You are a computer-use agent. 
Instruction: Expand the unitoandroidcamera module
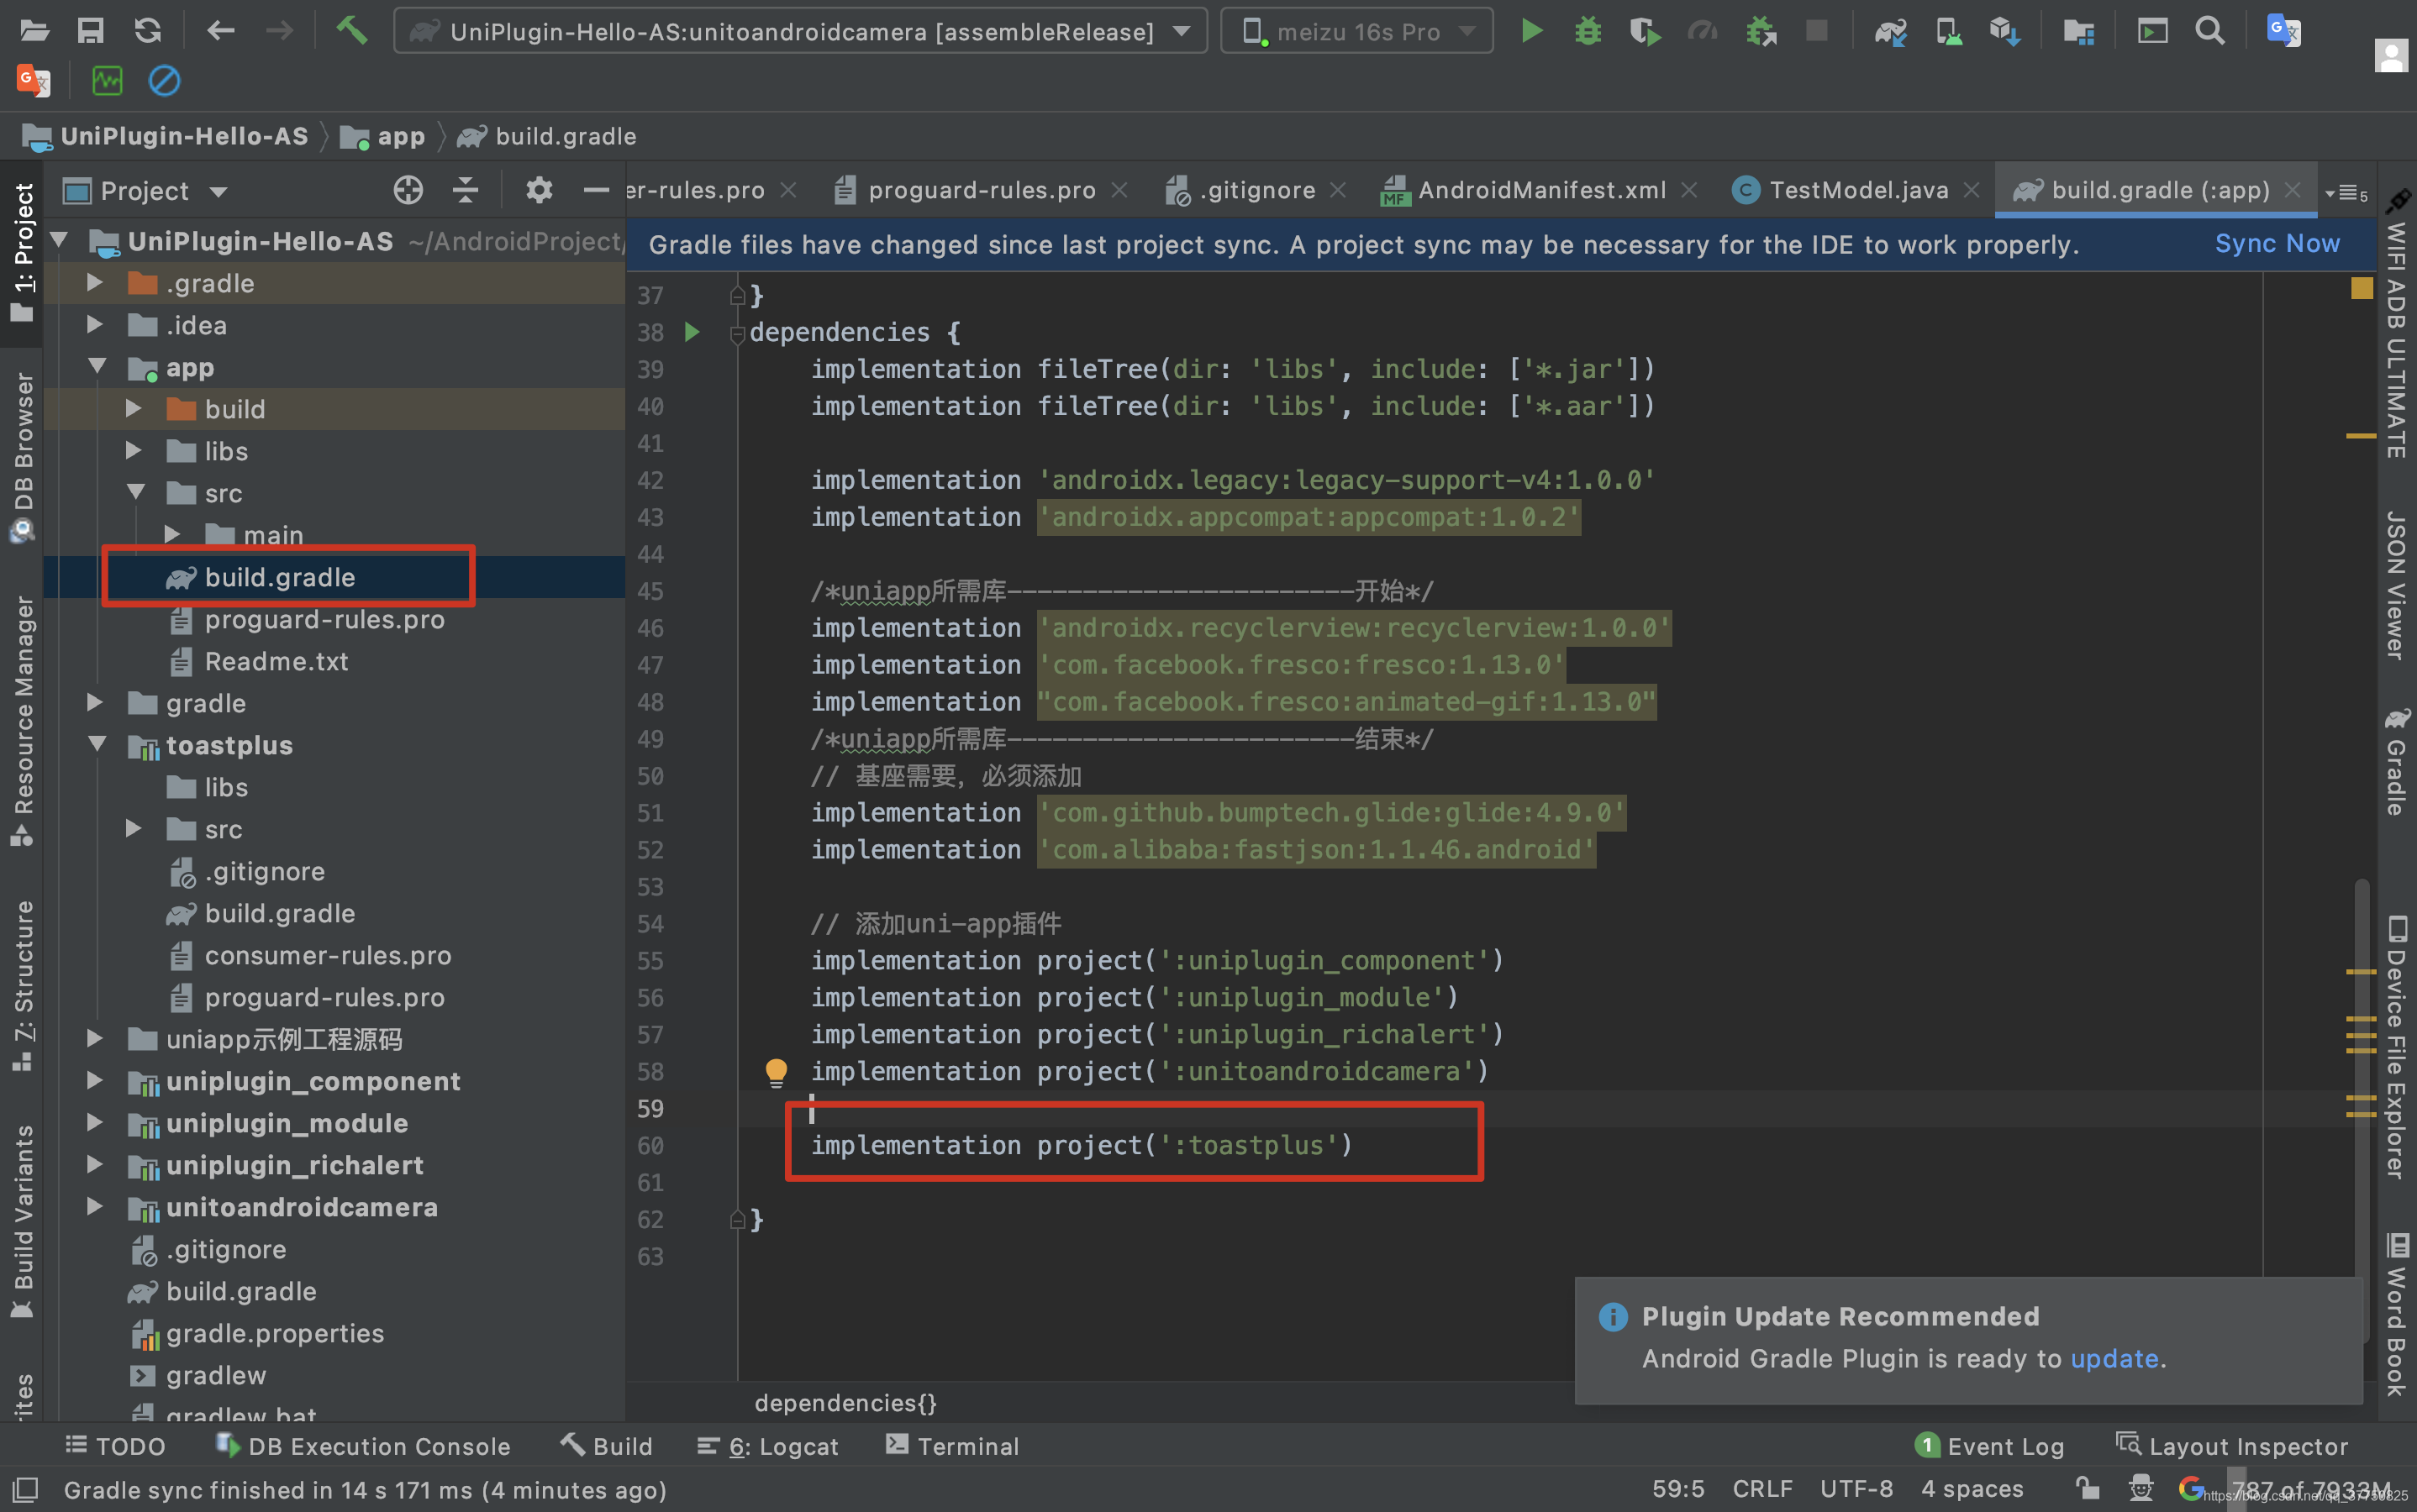coord(95,1207)
